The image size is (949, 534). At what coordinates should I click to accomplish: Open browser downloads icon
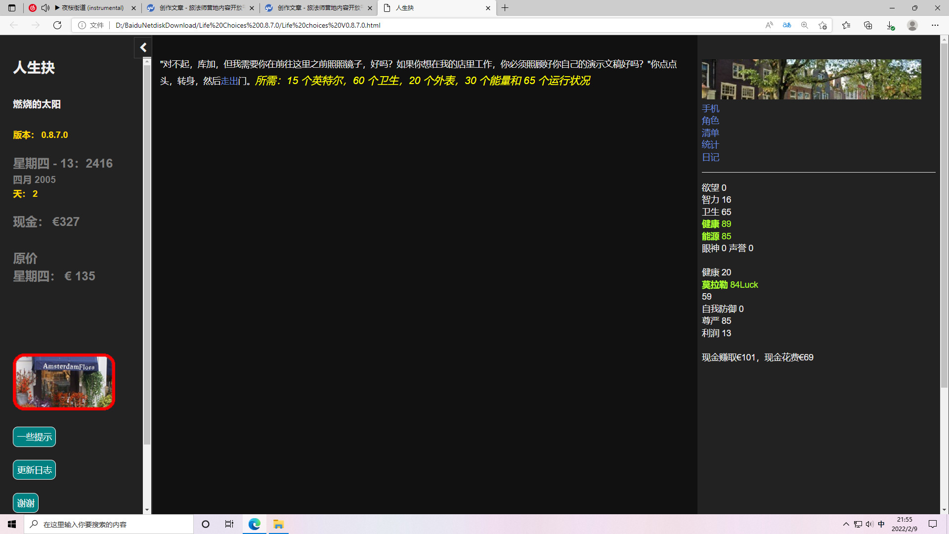click(x=890, y=25)
